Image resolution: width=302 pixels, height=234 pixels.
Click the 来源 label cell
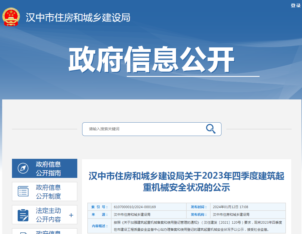pos(99,214)
